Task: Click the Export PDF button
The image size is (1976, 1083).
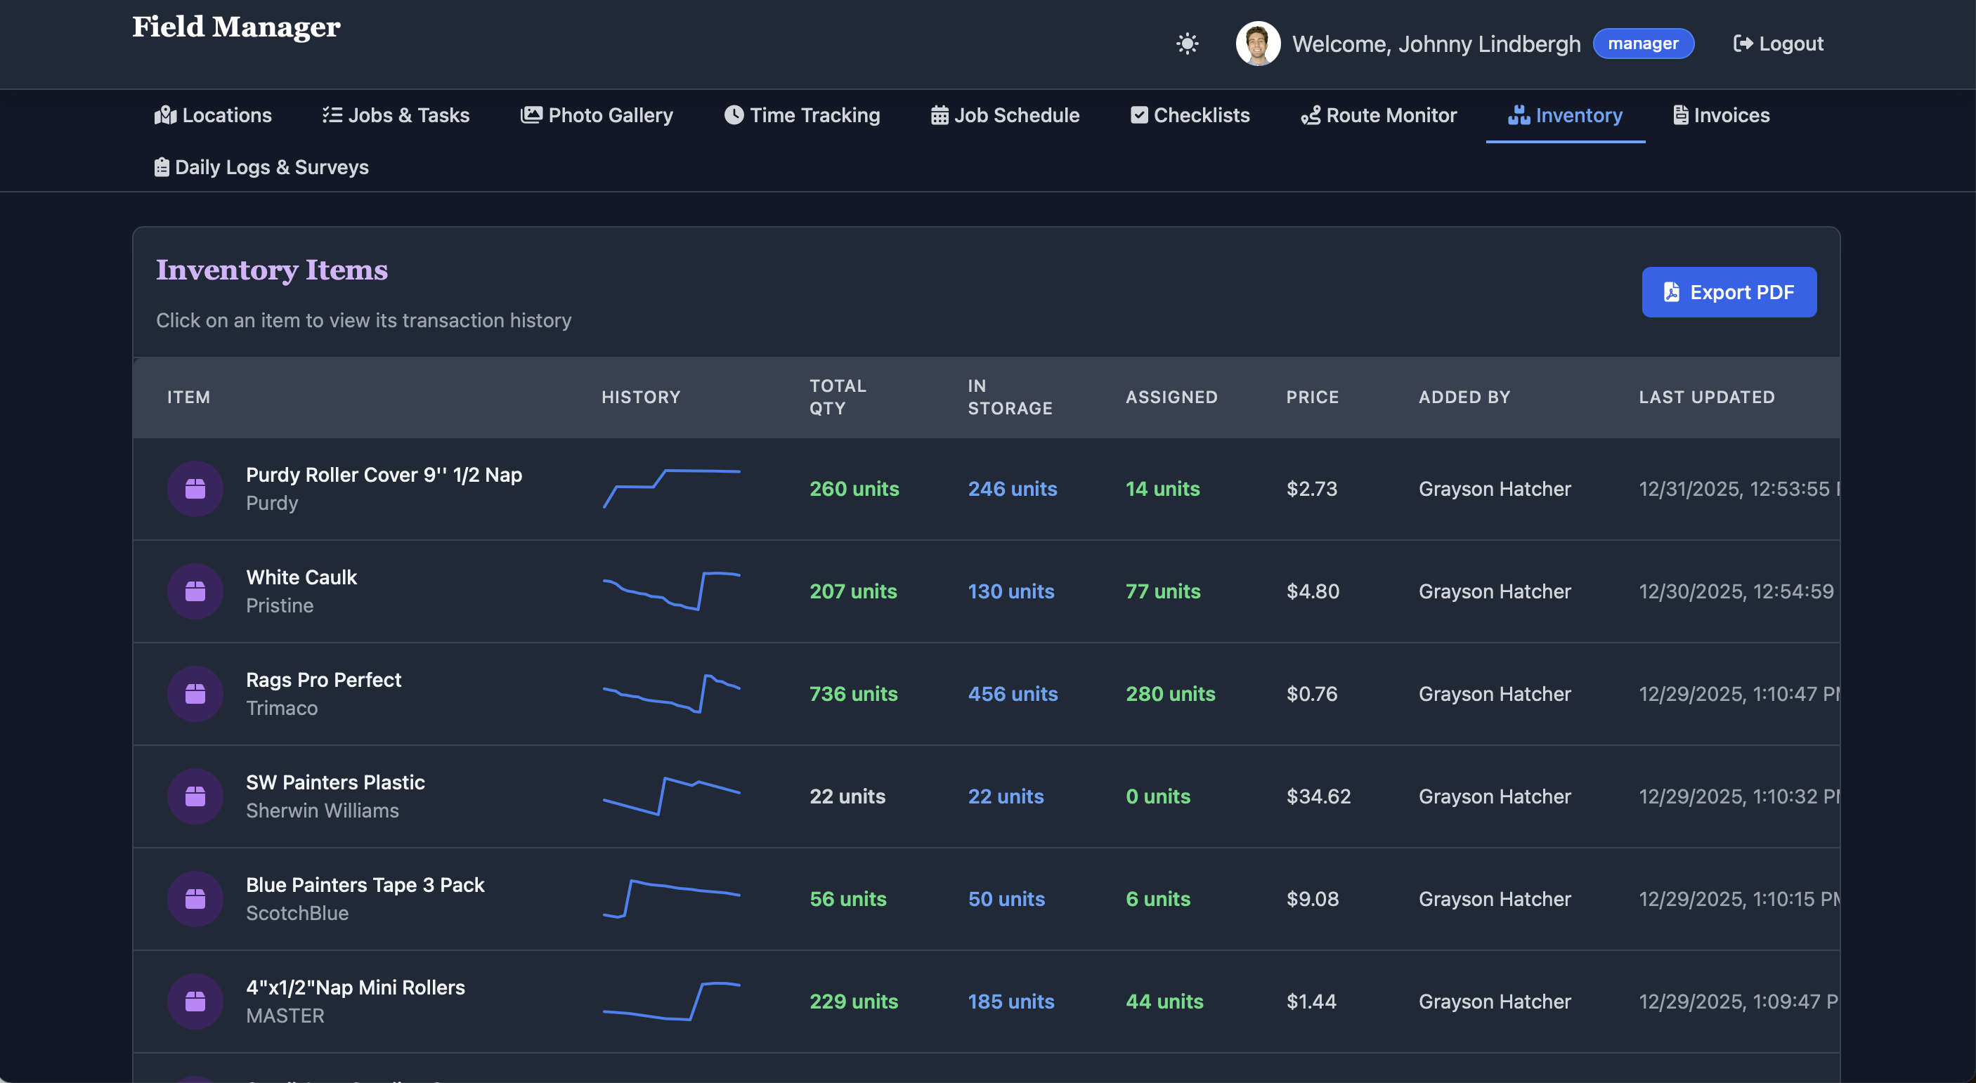Action: 1728,292
